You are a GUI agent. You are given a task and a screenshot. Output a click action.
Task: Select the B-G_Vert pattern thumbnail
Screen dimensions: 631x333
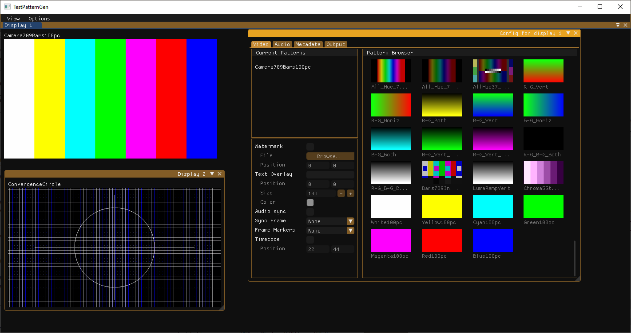tap(493, 105)
